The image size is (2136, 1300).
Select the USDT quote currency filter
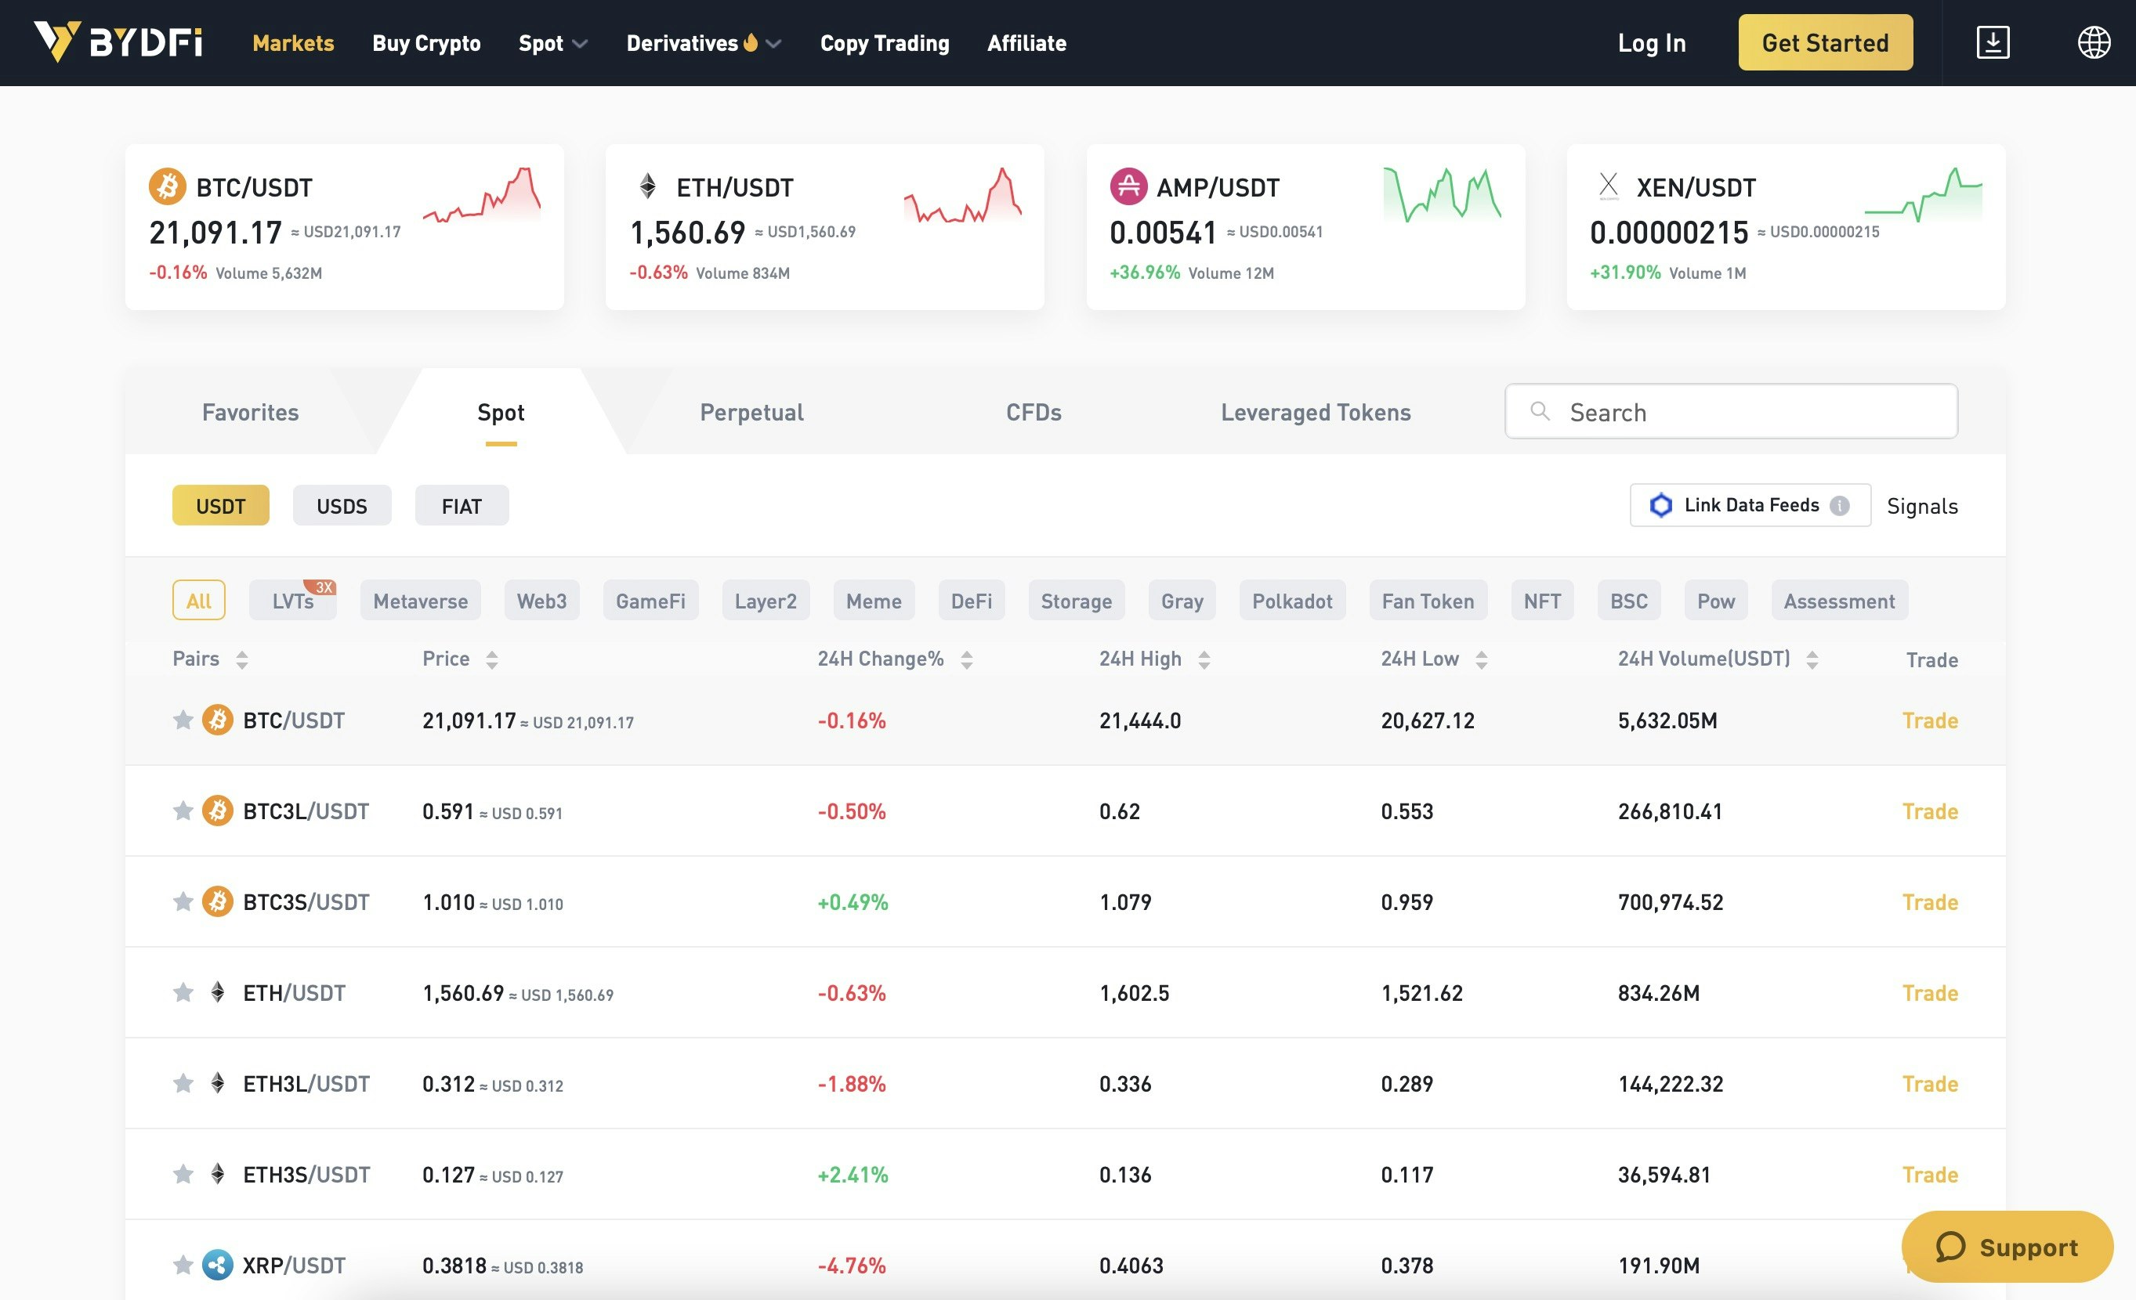click(x=220, y=505)
